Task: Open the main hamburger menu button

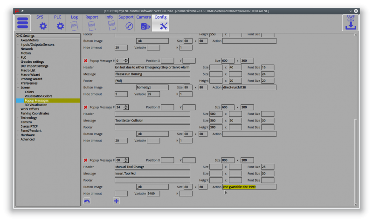Action: pyautogui.click(x=23, y=23)
